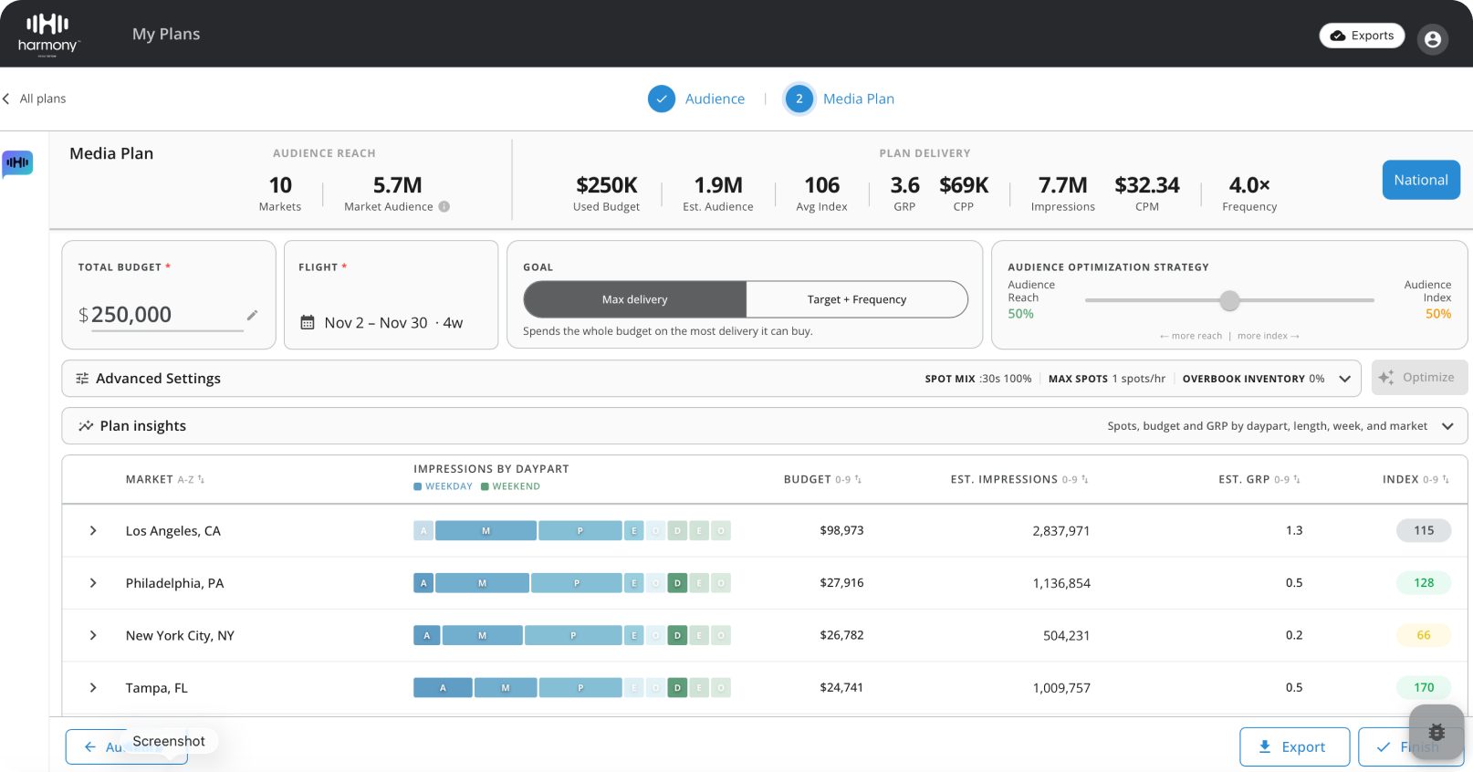
Task: Click the slider track toward Audience Index
Action: [1308, 300]
